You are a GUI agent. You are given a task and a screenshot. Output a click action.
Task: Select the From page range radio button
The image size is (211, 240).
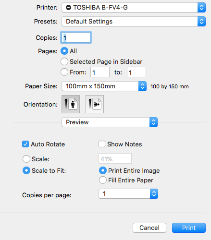click(64, 72)
